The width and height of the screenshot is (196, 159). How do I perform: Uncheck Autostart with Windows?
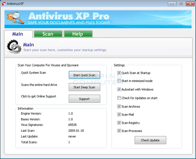point(119,89)
